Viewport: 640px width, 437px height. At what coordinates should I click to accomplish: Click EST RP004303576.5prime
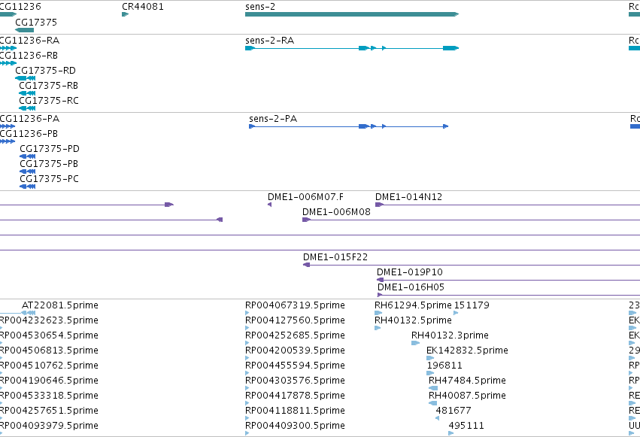pos(295,381)
